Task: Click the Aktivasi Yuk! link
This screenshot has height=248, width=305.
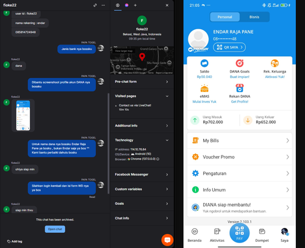Action: coord(274,77)
